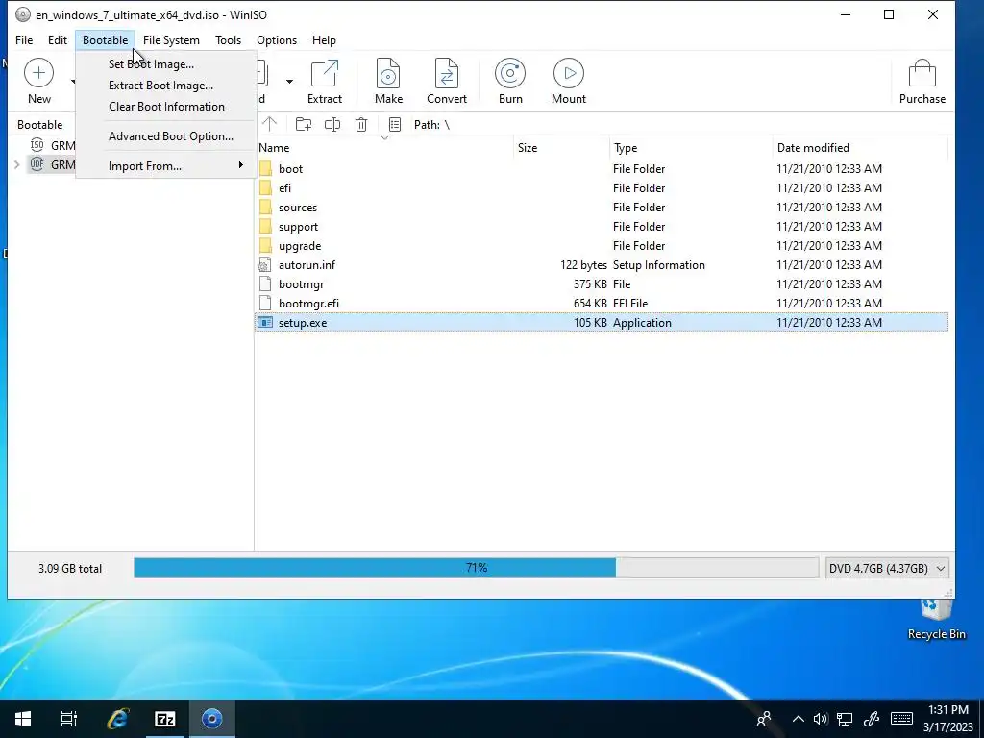Choose Clear Boot Information menu entry
The image size is (984, 738).
point(166,107)
